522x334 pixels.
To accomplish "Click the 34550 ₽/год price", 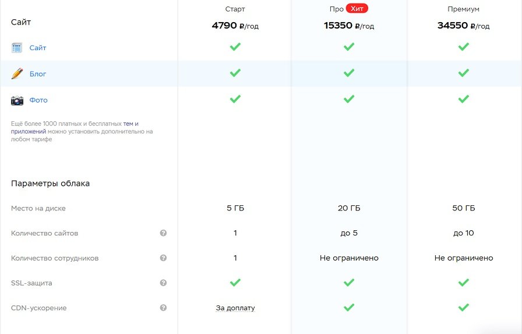I will click(x=463, y=26).
